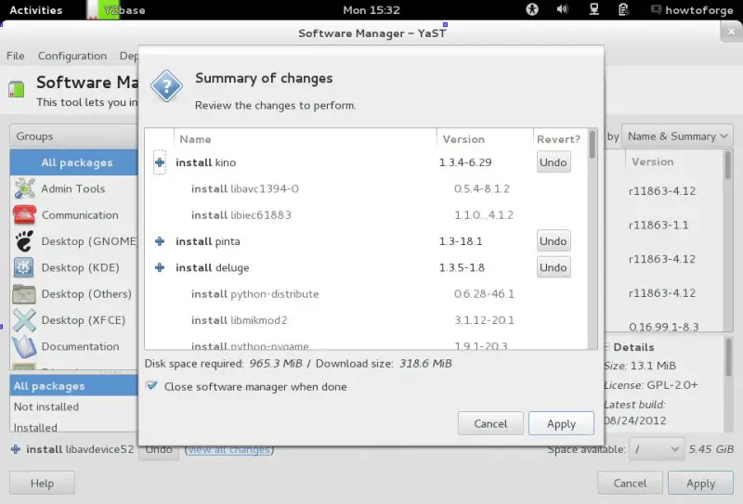Select the install python-distribute row
The image size is (743, 504).
(367, 293)
